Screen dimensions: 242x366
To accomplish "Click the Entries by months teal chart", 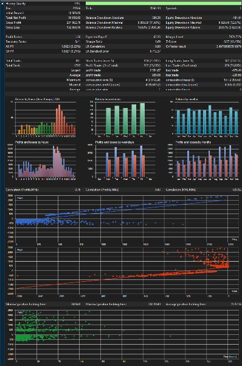I will tap(207, 118).
